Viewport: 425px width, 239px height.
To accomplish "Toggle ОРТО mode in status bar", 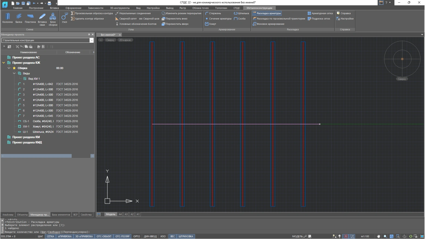I will coord(136,236).
